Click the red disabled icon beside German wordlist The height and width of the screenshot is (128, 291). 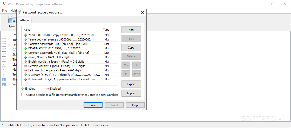25,66
